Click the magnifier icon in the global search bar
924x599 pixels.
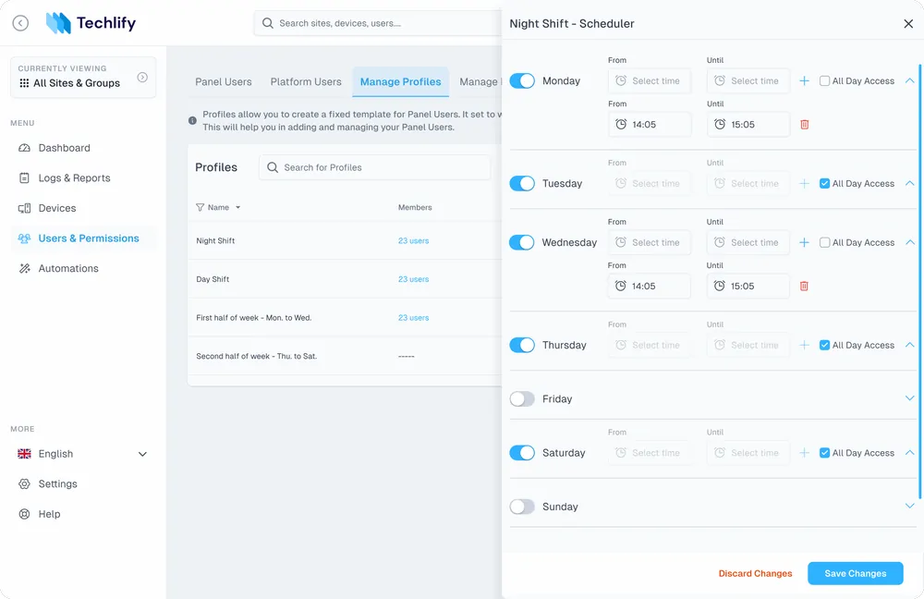coord(268,23)
